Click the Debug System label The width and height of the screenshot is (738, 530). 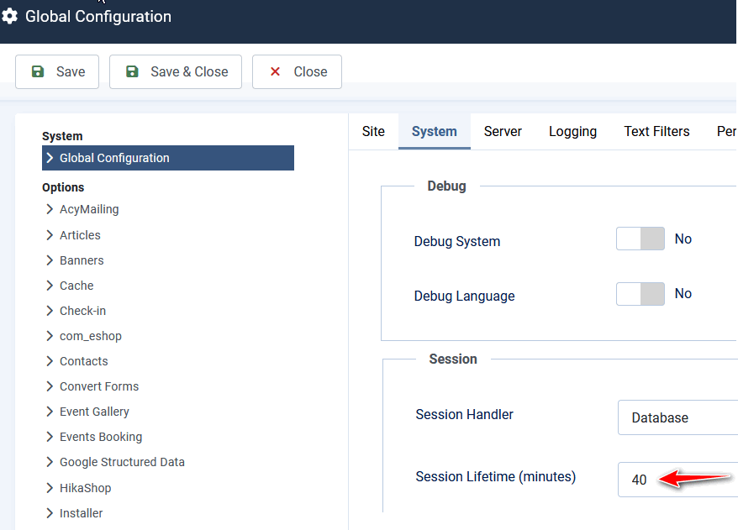click(x=457, y=241)
